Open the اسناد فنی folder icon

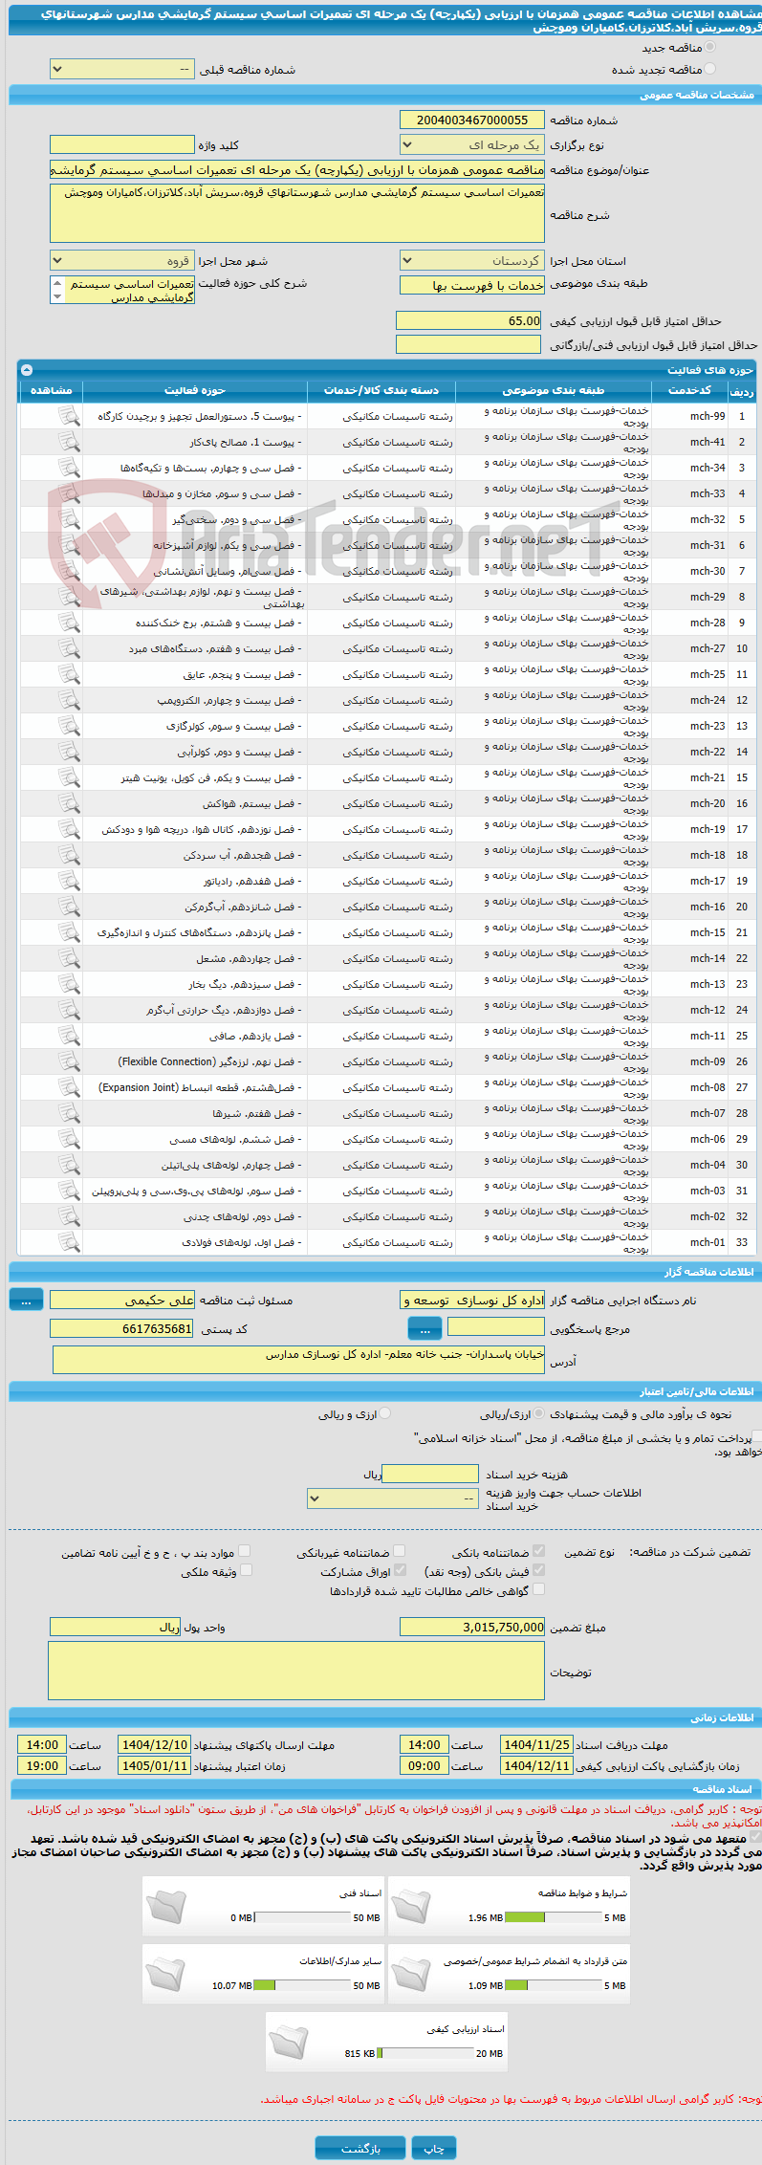point(166,1906)
